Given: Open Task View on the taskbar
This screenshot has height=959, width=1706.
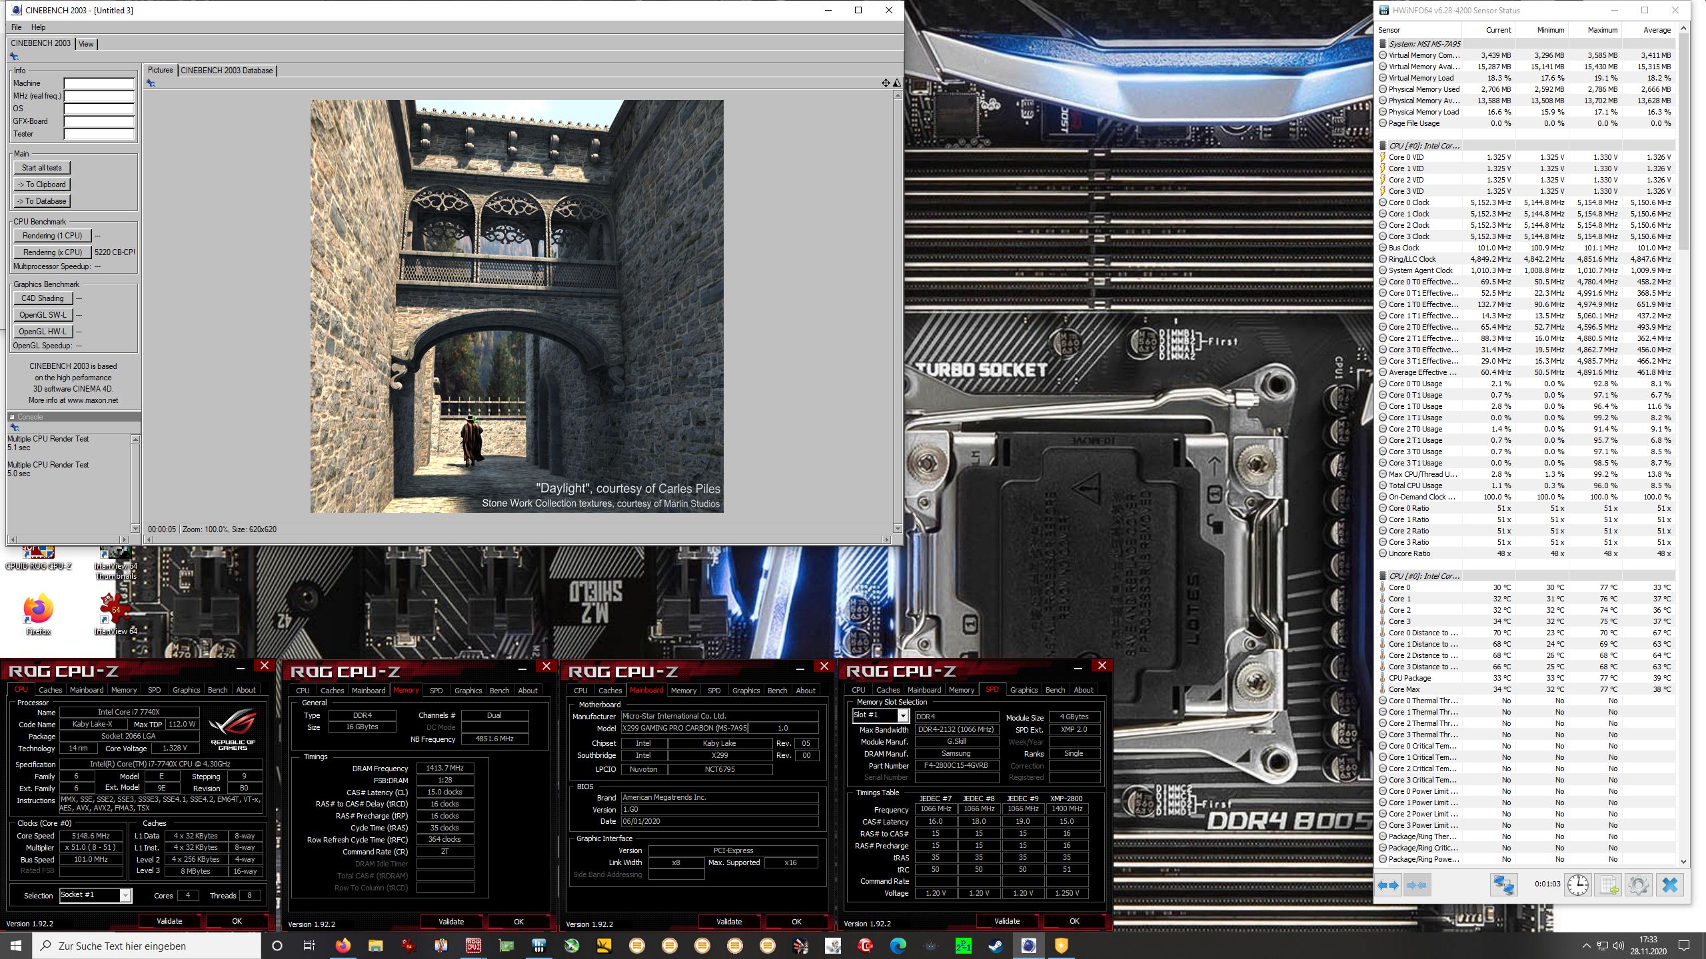Looking at the screenshot, I should [x=309, y=946].
